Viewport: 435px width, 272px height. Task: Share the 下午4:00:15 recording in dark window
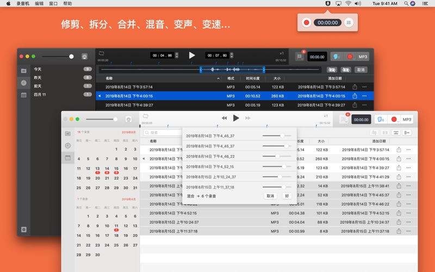(x=355, y=96)
